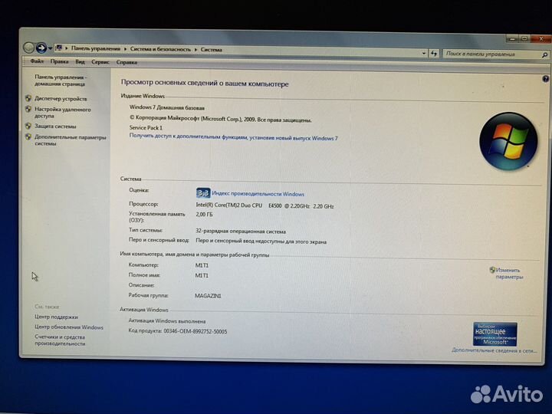Go to 'Панель управления - домашняя страница'
This screenshot has width=552, height=414.
61,80
